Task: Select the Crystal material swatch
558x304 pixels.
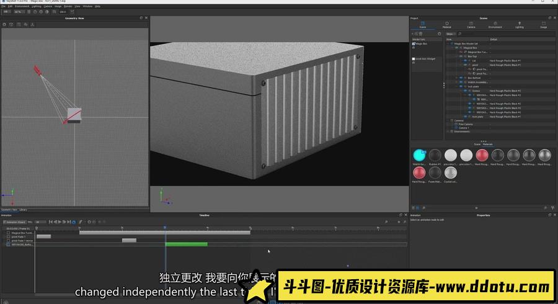Action: point(451,172)
